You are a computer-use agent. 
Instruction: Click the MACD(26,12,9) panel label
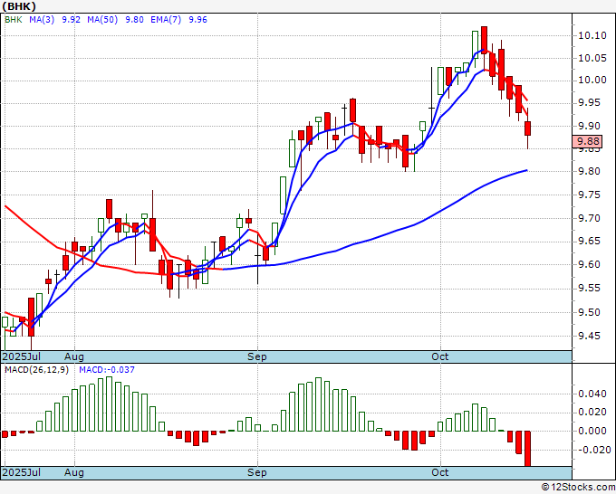pyautogui.click(x=36, y=370)
